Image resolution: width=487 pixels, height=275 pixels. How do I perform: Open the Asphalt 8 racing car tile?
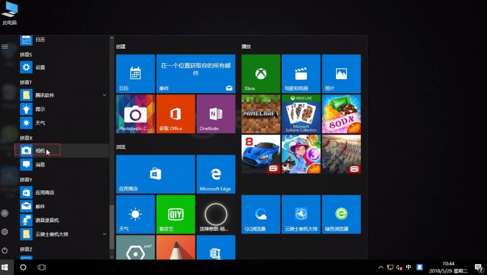pos(261,154)
